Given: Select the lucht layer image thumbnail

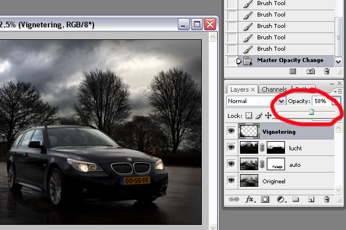Looking at the screenshot, I should [x=249, y=147].
